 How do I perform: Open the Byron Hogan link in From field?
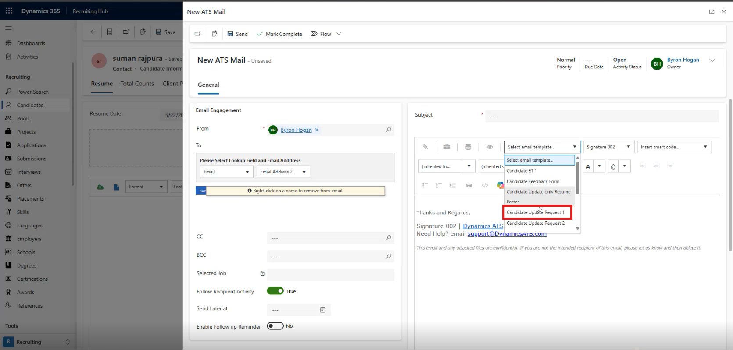click(296, 130)
